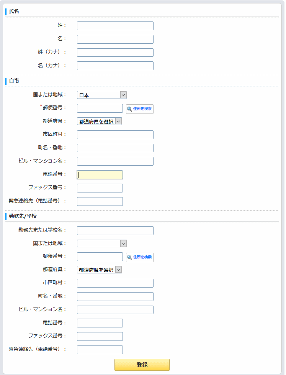Screen dimensions: 286x375
Task: Open 国または地域 dropdown showing 日本
Action: [x=102, y=95]
